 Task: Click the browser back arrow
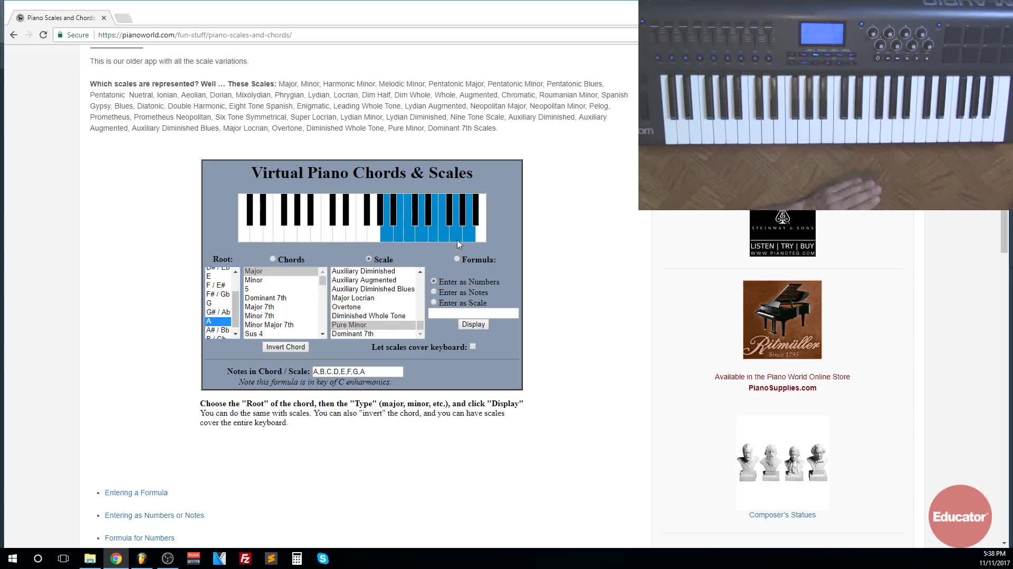14,35
